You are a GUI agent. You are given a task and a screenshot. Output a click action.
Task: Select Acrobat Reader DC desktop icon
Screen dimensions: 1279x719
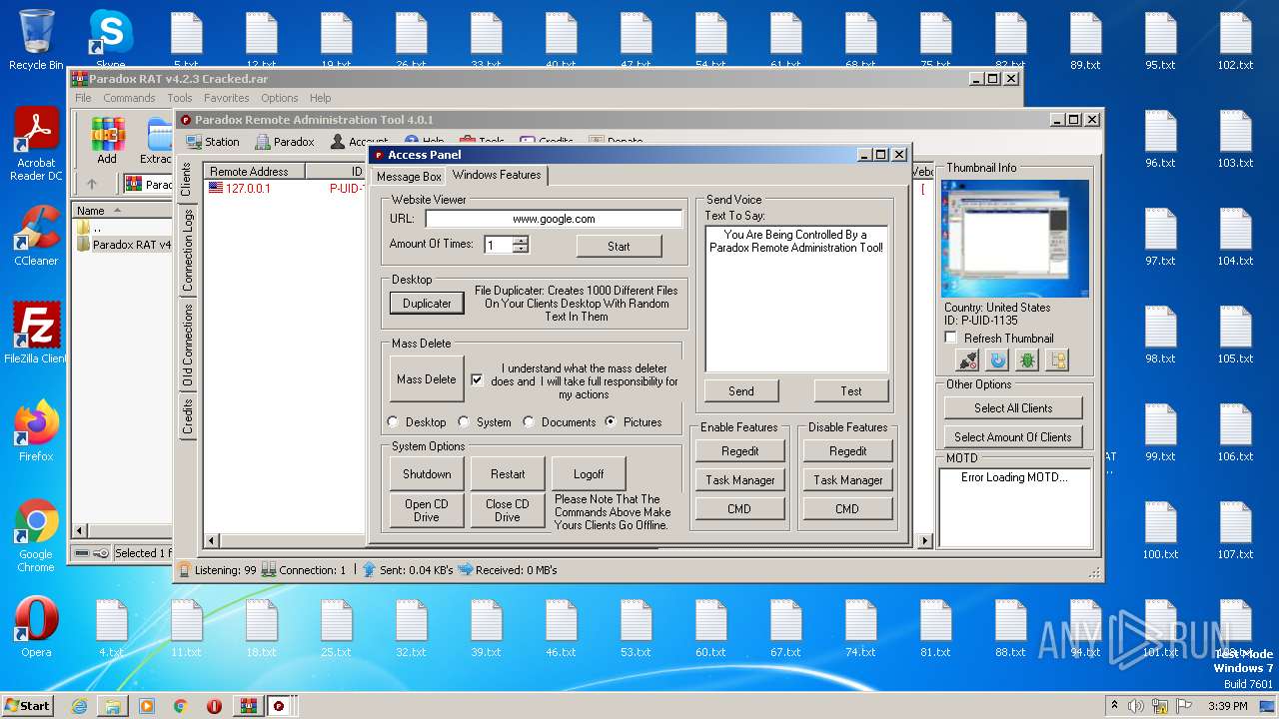coord(36,144)
